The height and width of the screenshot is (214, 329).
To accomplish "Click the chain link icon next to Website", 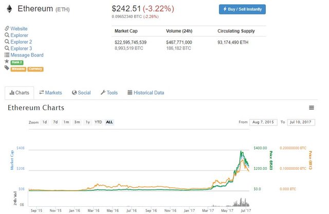I will click(7, 28).
